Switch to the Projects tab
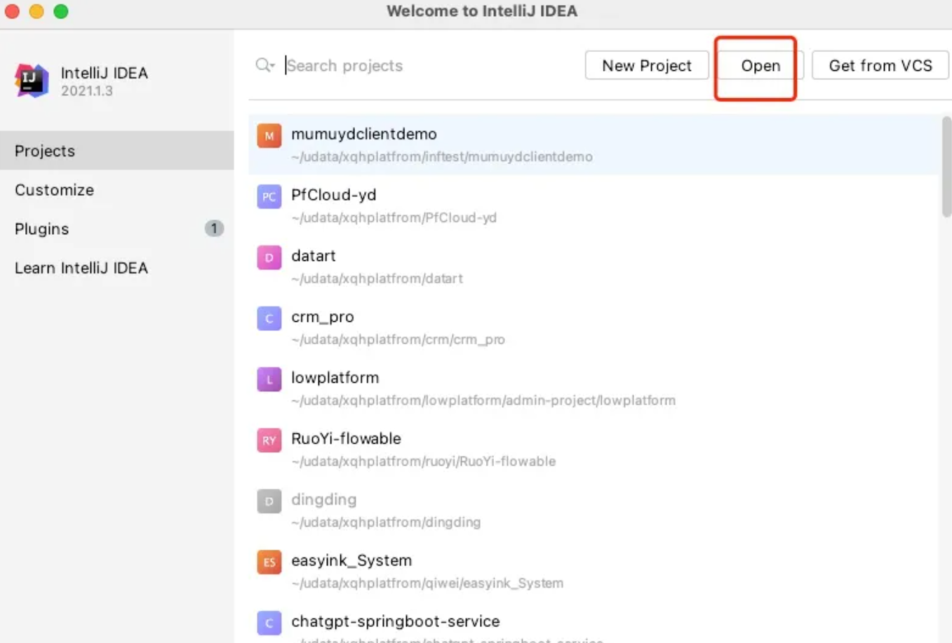Viewport: 952px width, 643px height. [x=116, y=151]
